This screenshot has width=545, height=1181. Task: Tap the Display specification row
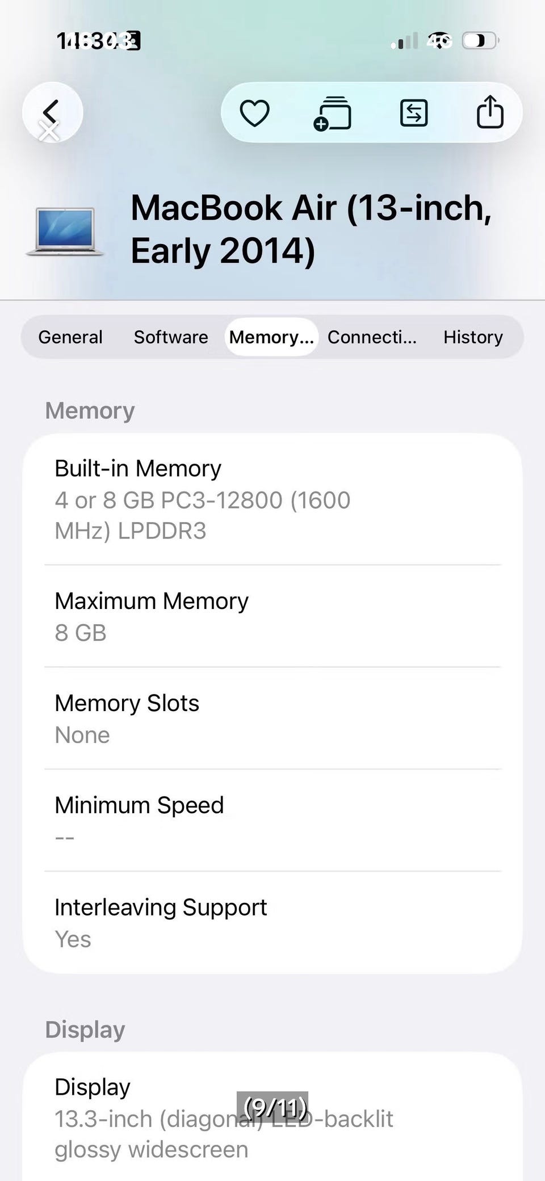[x=272, y=1118]
